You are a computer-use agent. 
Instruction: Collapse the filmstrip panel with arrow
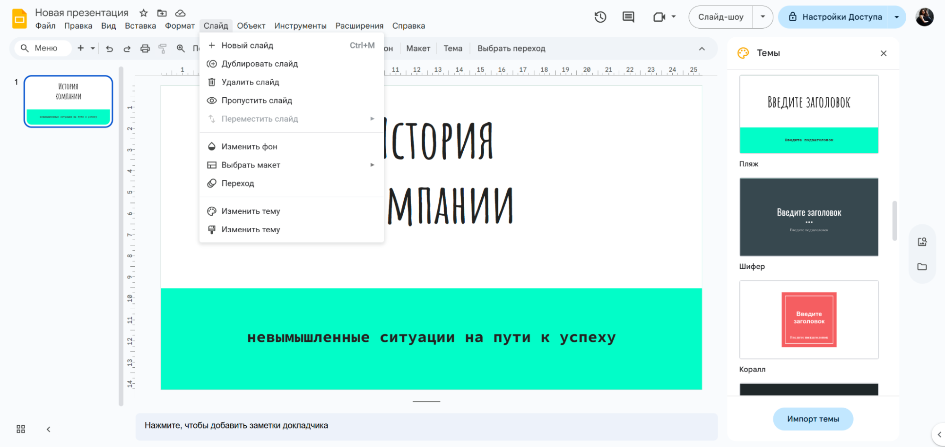pos(48,429)
